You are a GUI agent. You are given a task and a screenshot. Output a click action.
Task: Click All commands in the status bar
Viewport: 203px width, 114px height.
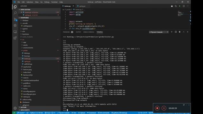pos(104,113)
